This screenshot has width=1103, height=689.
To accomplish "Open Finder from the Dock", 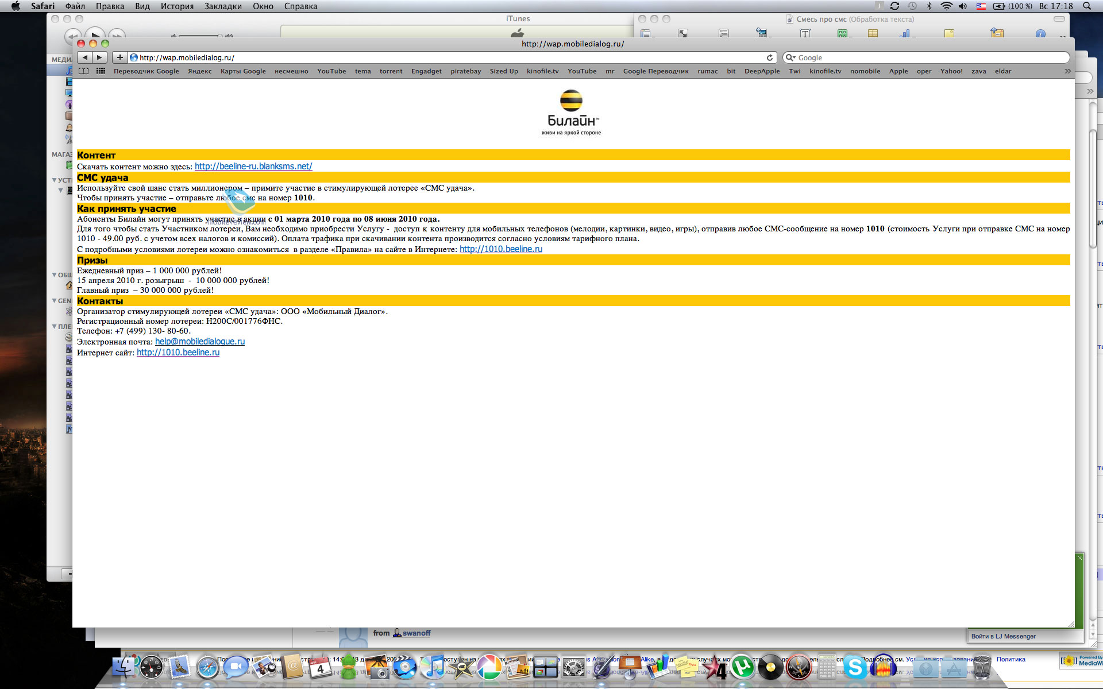I will [125, 667].
